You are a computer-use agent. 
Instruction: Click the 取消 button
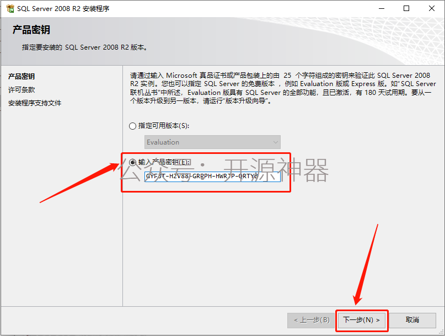412,320
